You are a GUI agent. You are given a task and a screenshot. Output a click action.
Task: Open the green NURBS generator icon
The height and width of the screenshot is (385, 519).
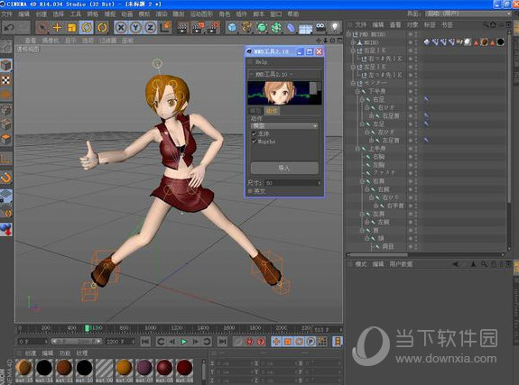pos(262,28)
